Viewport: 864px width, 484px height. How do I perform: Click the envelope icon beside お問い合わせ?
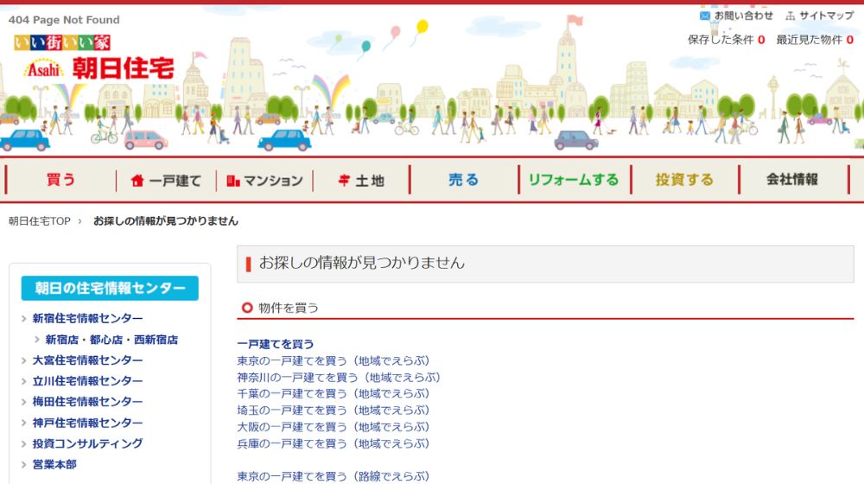705,16
